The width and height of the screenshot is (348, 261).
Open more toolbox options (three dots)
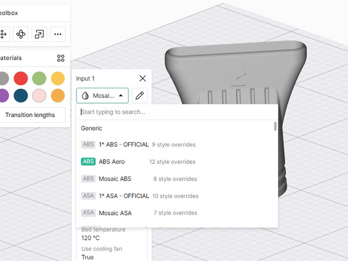[x=58, y=34]
